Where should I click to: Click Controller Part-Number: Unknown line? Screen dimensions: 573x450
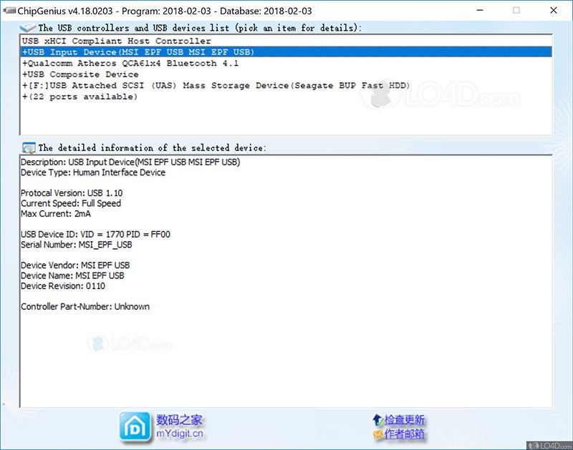pyautogui.click(x=85, y=307)
